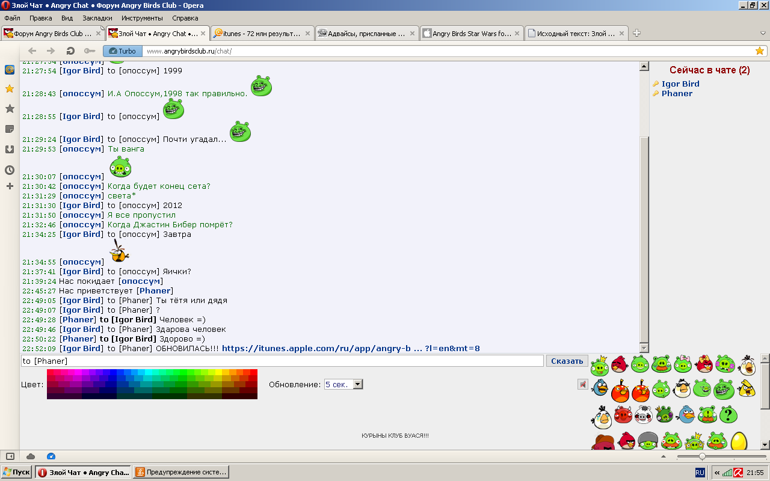Switch to the Исходный текст tab
This screenshot has height=481, width=770.
tap(576, 34)
